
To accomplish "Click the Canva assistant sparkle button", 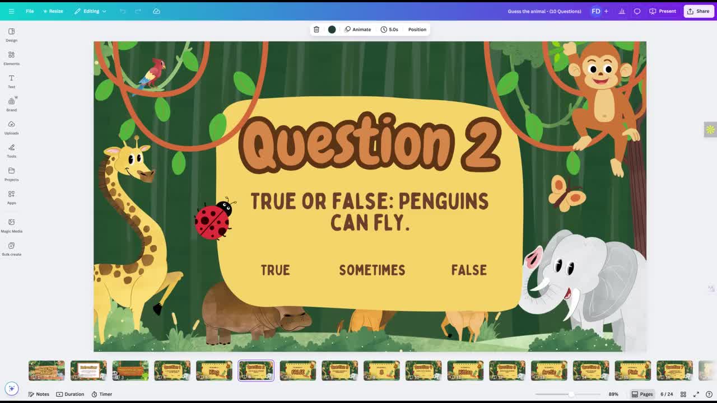I will pyautogui.click(x=11, y=388).
